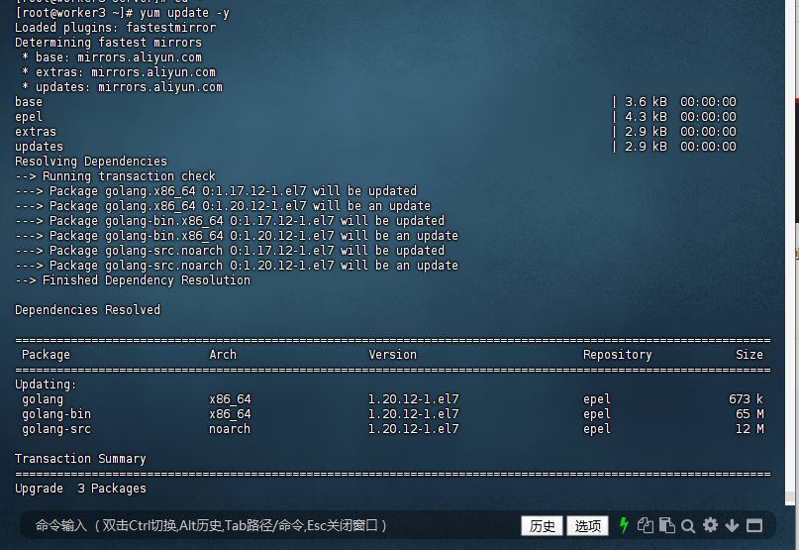799x550 pixels.
Task: Click the 'Arch' column header
Action: pyautogui.click(x=223, y=355)
